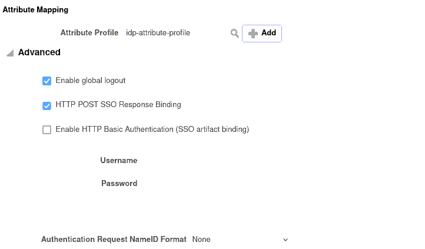This screenshot has height=249, width=425.
Task: Select the None value in NameID Format
Action: coord(201,240)
